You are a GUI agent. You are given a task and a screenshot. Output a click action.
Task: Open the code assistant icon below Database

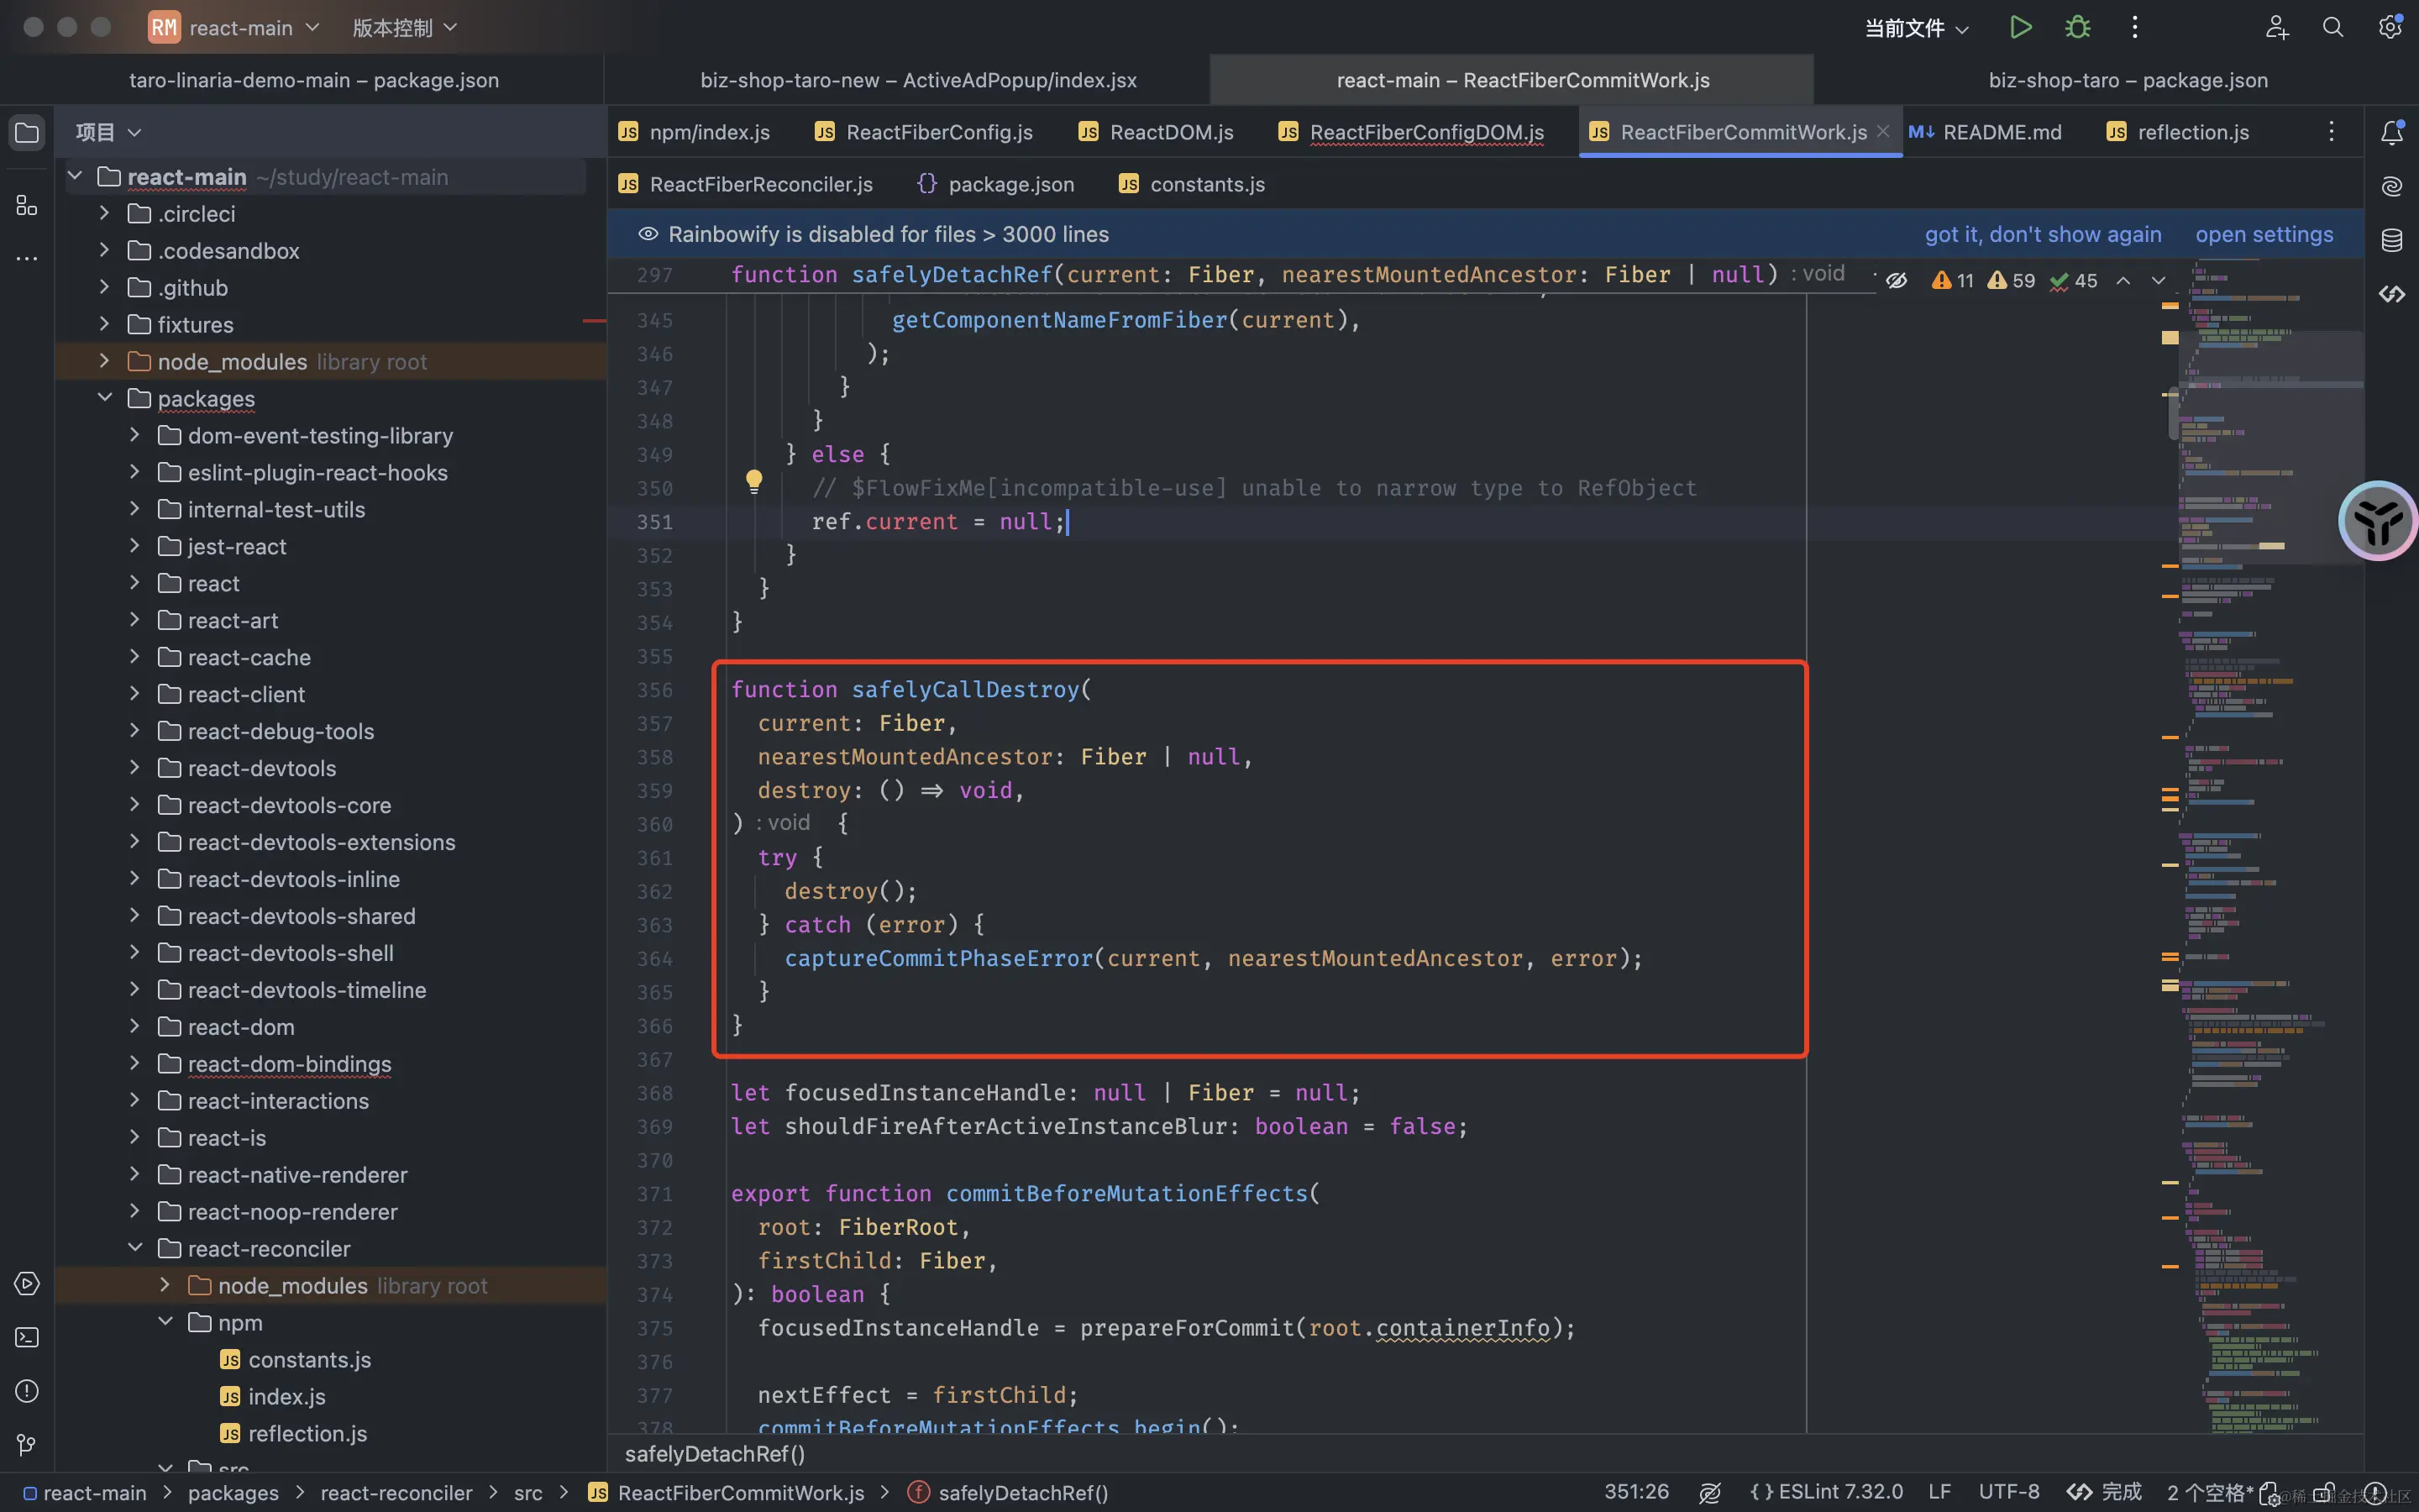point(2392,294)
